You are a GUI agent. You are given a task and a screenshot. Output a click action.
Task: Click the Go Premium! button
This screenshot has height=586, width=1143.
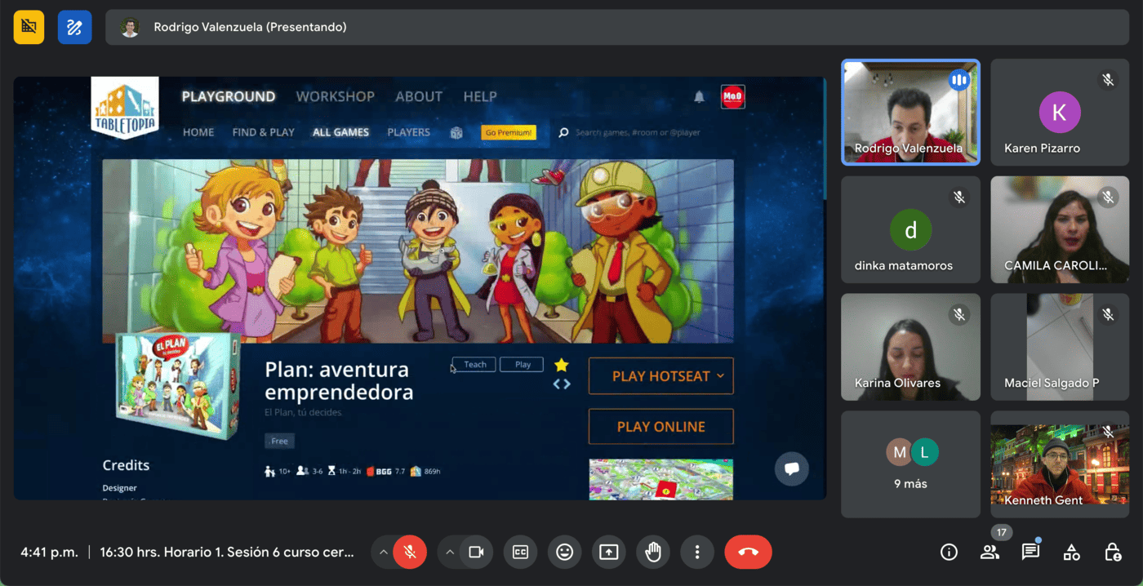point(509,132)
